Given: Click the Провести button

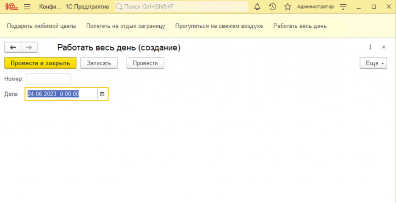Looking at the screenshot, I should click(x=145, y=63).
